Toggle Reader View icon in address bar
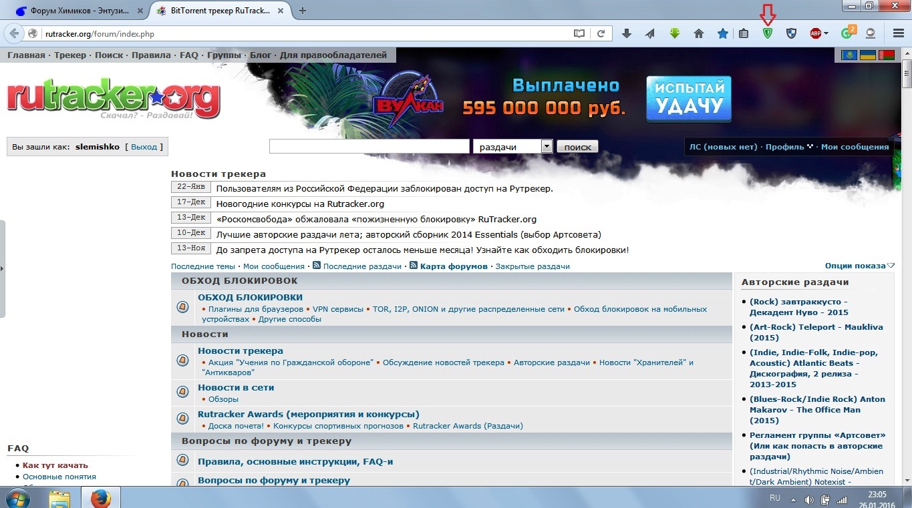Screen dimensions: 912x508 (579, 33)
